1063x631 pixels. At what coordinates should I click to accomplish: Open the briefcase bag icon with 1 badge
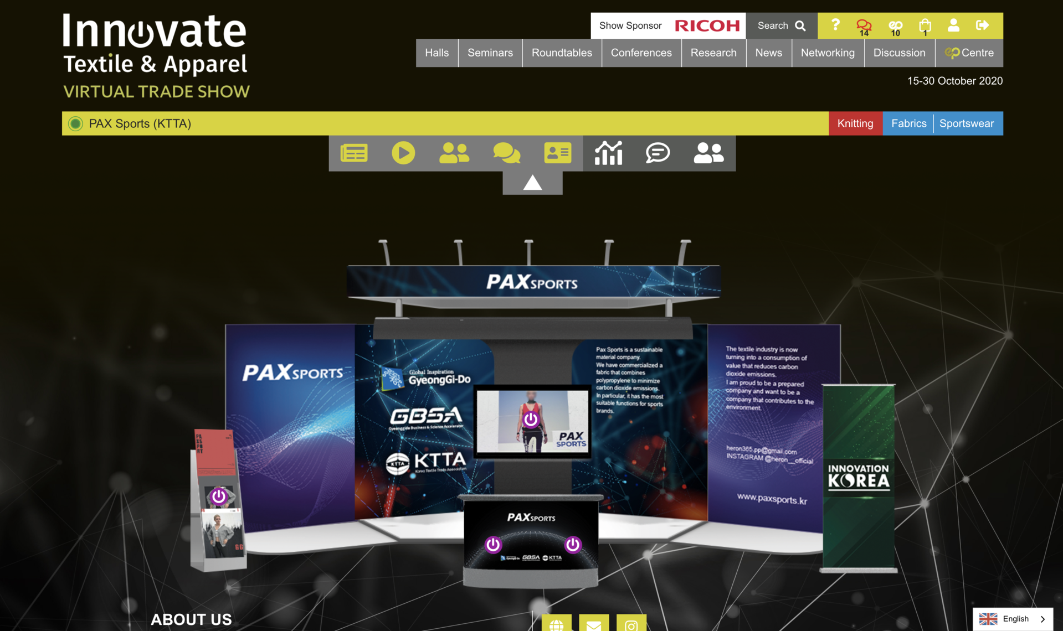pos(925,26)
